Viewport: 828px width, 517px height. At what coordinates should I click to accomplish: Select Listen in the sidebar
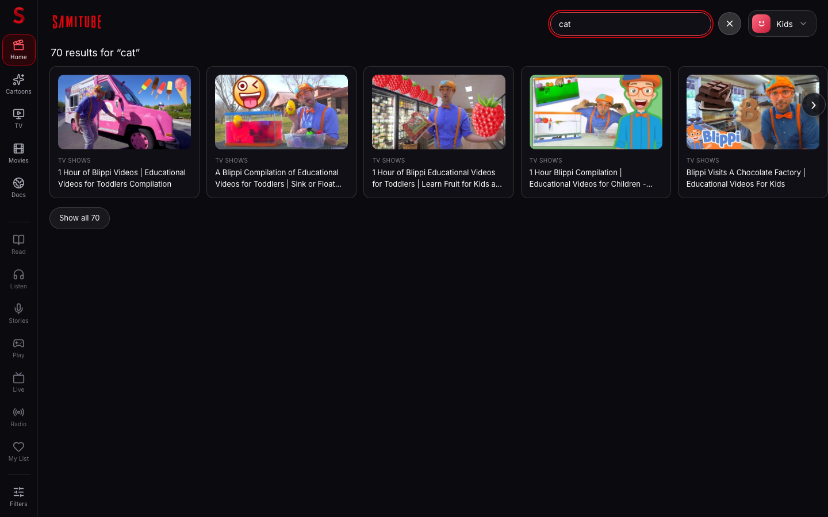pyautogui.click(x=18, y=279)
